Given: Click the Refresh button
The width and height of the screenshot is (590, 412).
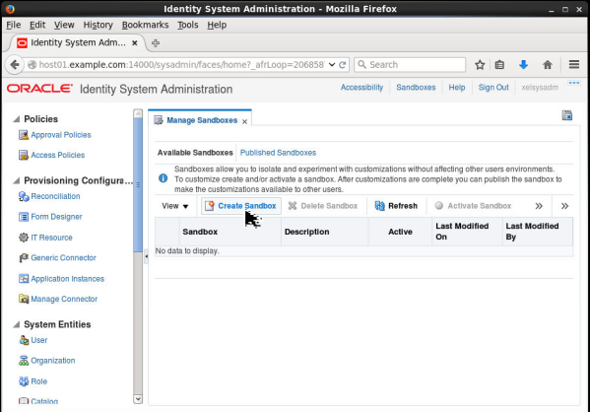Looking at the screenshot, I should click(396, 206).
